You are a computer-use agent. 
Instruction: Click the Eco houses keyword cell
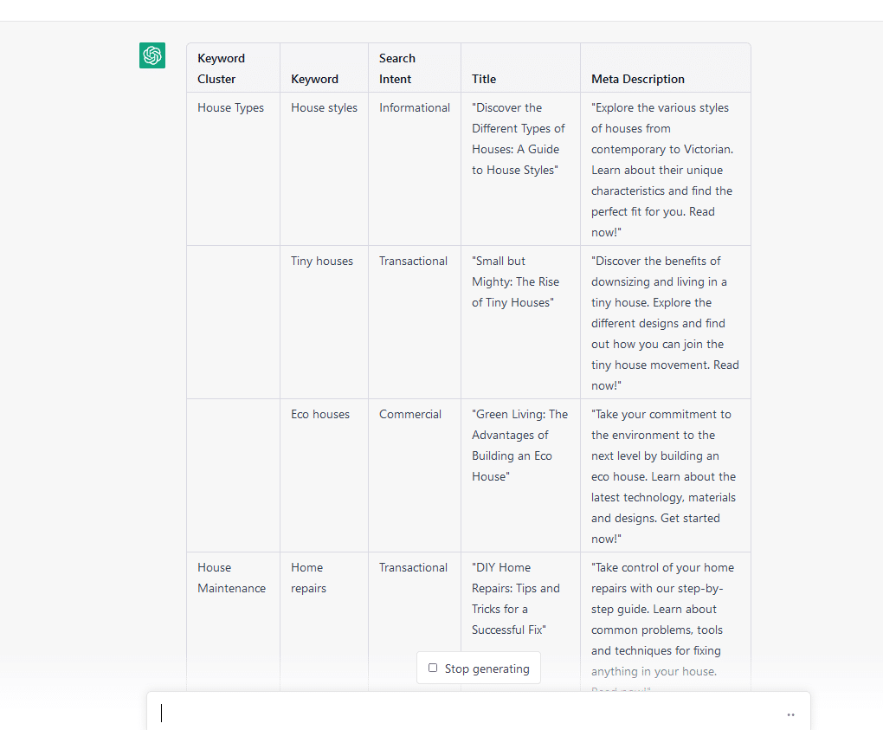tap(320, 415)
